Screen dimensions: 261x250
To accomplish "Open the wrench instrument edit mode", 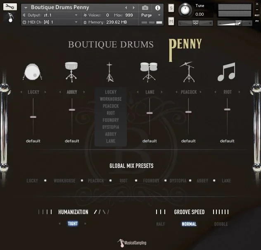I will point(10,7).
